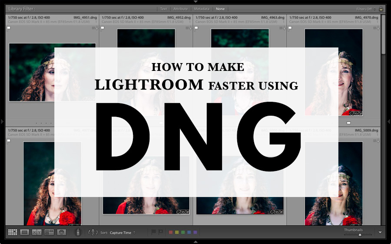Click the Library Filter label
Viewport: 391px width, 244px height.
coord(22,9)
